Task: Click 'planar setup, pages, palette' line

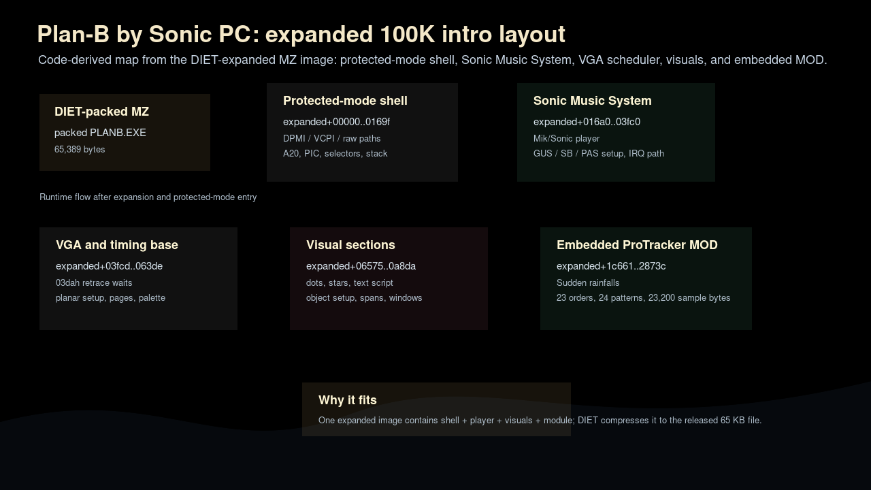Action: point(110,298)
